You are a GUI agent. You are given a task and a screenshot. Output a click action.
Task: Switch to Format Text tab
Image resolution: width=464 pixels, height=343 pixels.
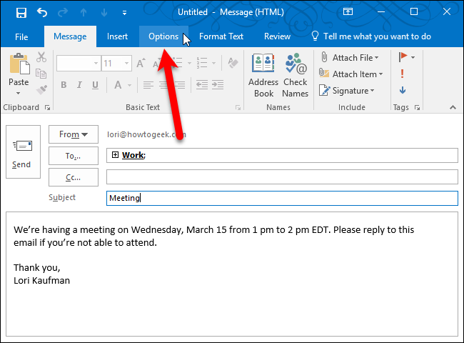click(221, 36)
